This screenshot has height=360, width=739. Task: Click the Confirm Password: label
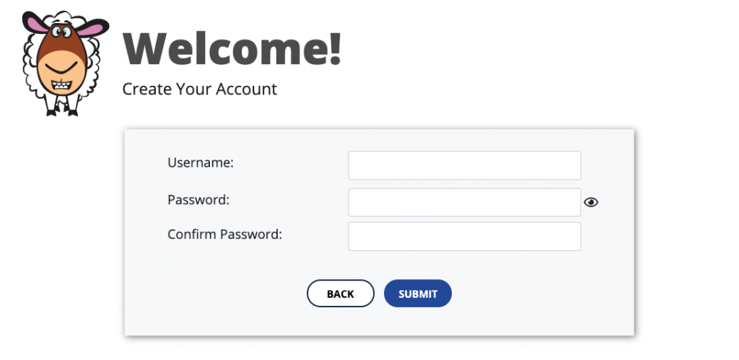[x=225, y=234]
